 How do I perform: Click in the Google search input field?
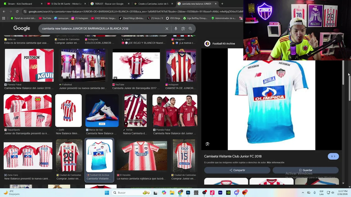point(101,28)
